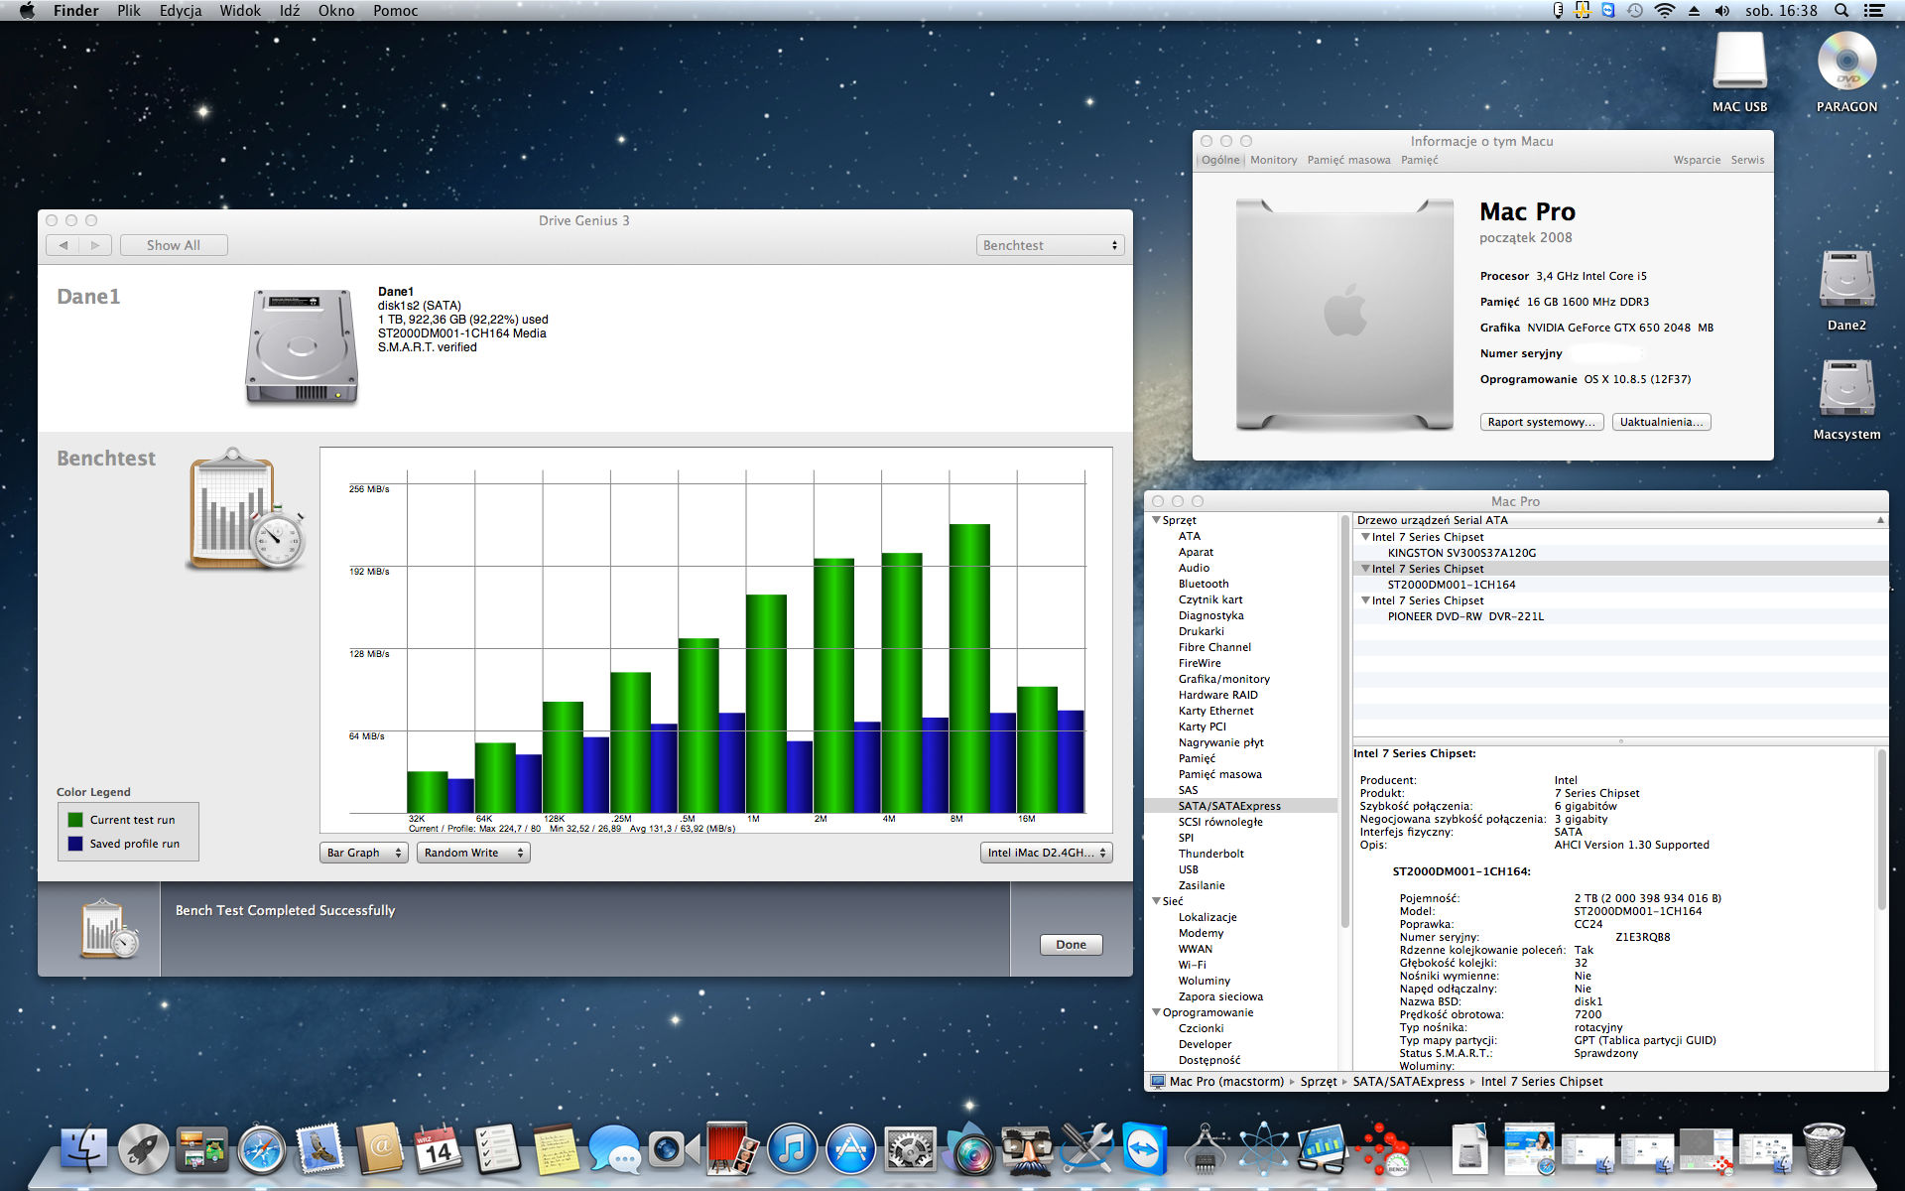Click the forward arrow in Drive Genius
The image size is (1905, 1191).
(x=95, y=245)
